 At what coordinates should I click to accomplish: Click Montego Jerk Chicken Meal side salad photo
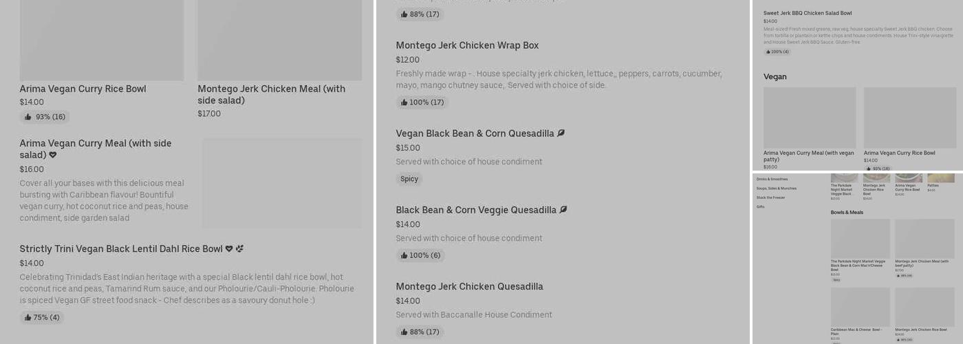point(279,41)
